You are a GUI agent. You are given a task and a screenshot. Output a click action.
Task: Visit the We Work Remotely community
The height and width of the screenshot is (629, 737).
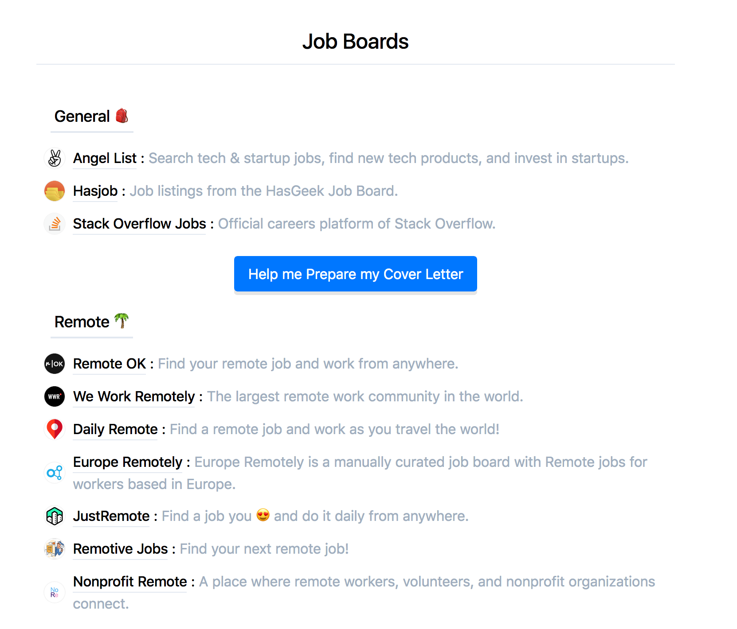[x=133, y=396]
